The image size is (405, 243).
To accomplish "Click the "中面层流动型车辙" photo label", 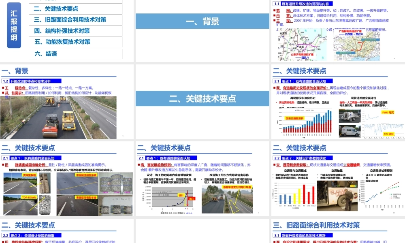I will pyautogui.click(x=86, y=175).
